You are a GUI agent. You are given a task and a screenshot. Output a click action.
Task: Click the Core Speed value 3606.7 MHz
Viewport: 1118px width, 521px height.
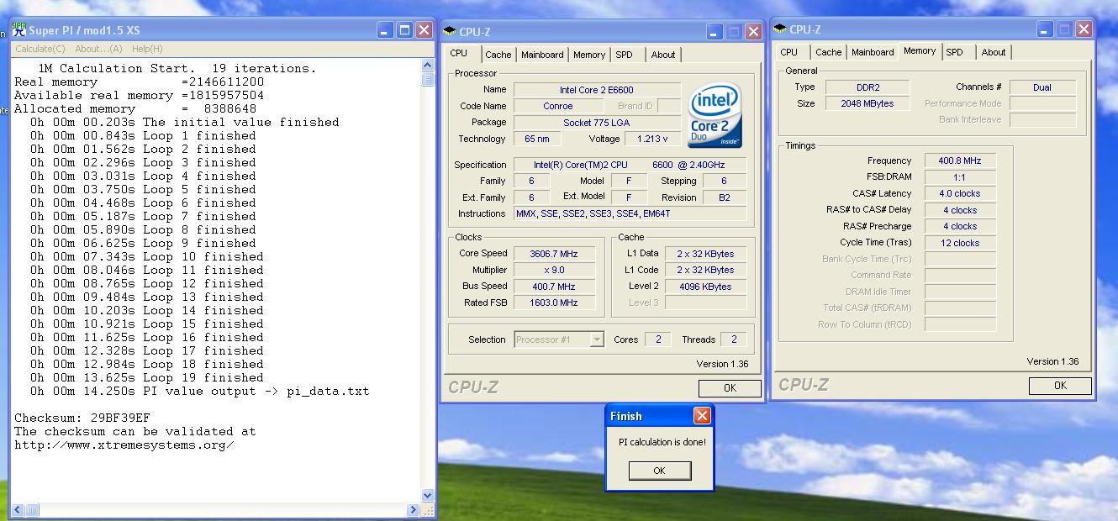click(x=554, y=253)
